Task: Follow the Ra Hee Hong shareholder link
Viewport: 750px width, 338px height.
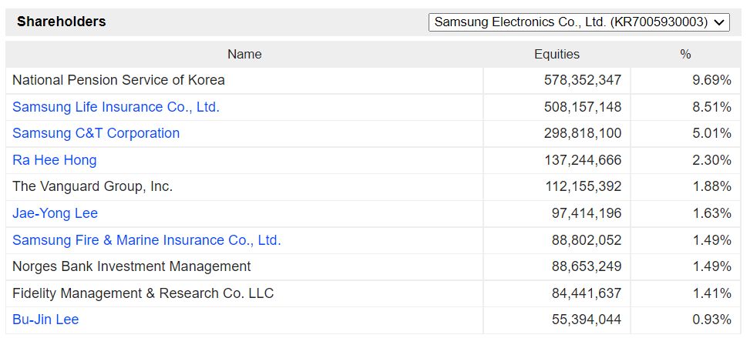Action: [x=54, y=160]
